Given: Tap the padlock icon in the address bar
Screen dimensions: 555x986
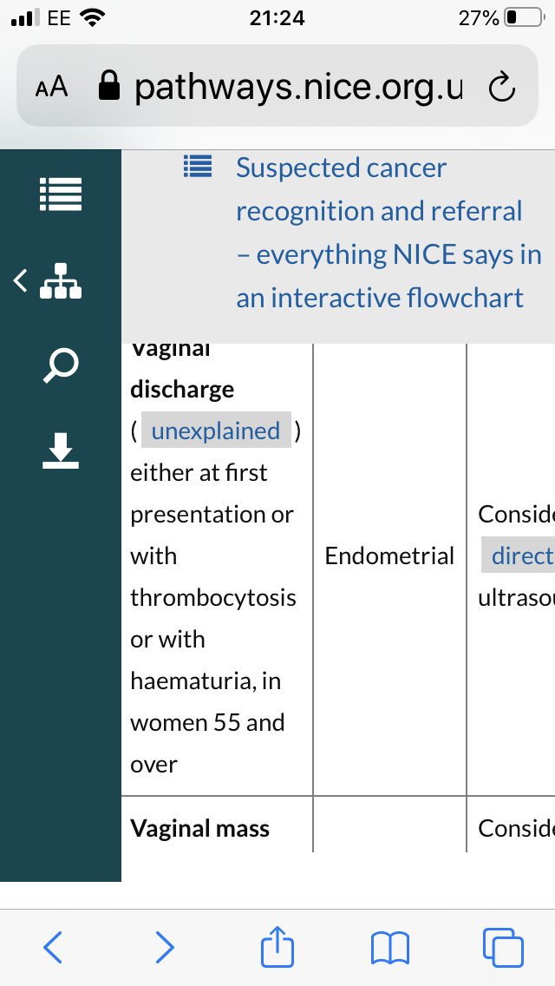Looking at the screenshot, I should point(109,85).
